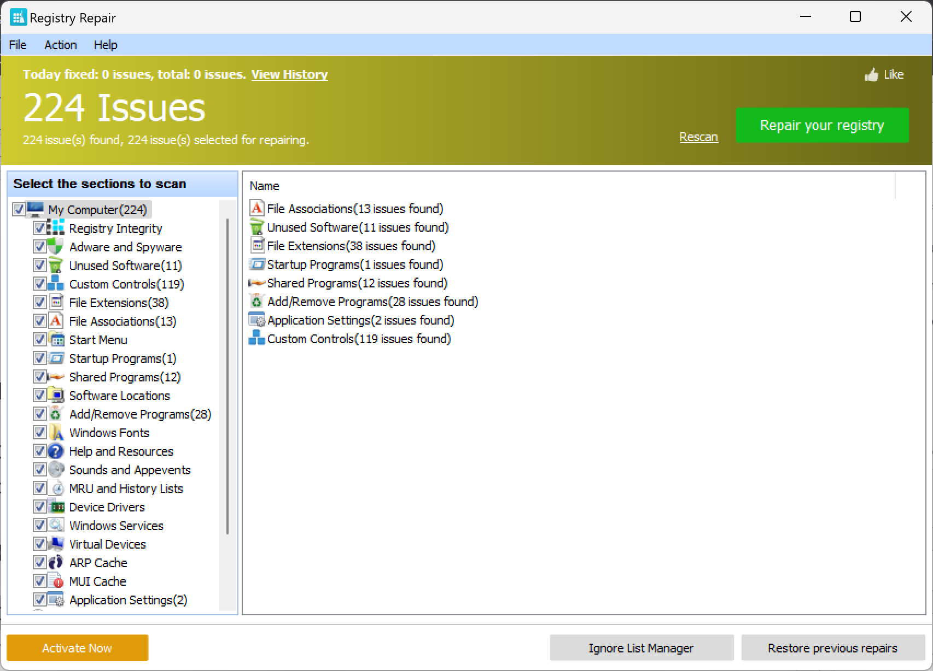Screen dimensions: 933x671
Task: Click the Registry Repair app icon in title bar
Action: tap(18, 17)
